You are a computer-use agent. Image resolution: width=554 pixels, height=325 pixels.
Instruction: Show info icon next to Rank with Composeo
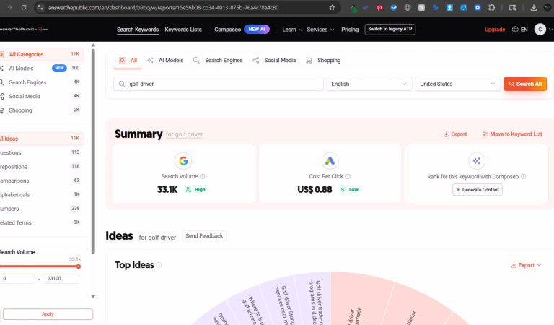523,176
